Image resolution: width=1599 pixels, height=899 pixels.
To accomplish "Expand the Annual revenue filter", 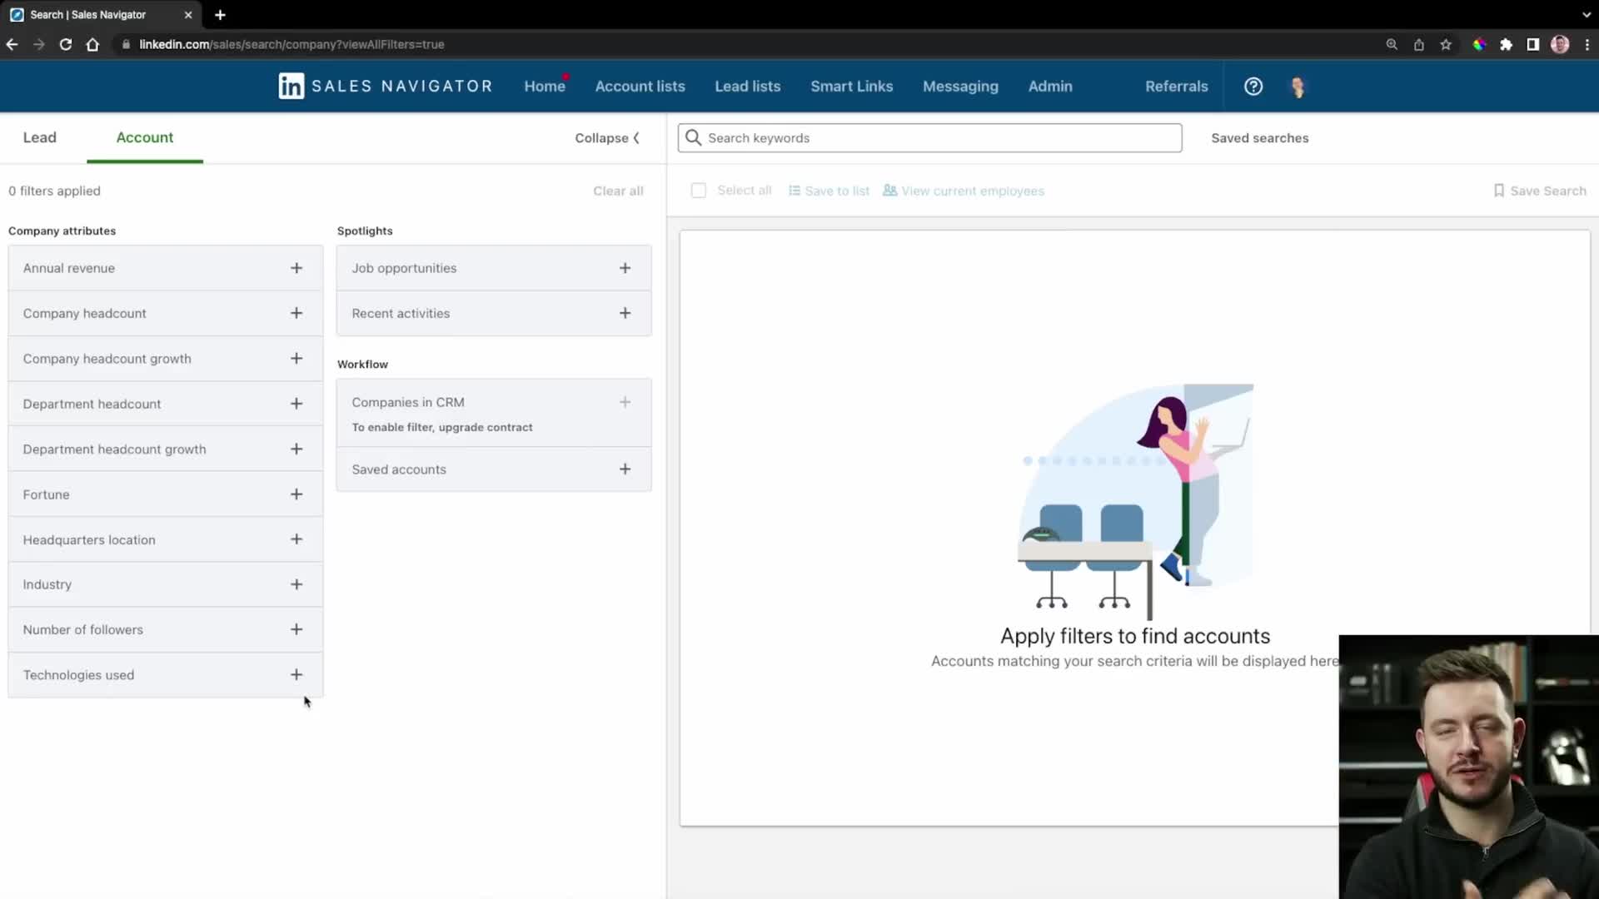I will pyautogui.click(x=296, y=268).
